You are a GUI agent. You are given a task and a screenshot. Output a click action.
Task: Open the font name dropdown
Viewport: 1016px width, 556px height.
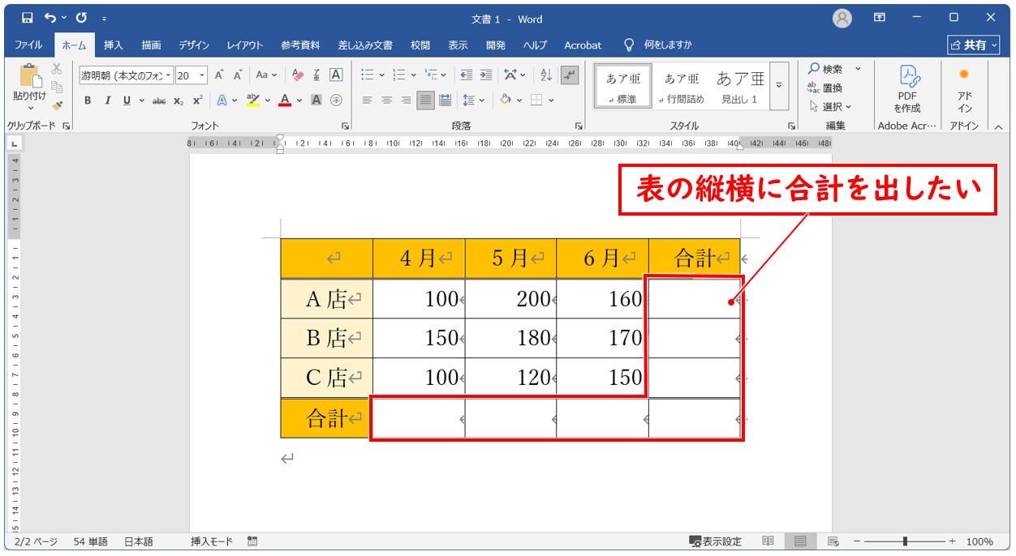(169, 75)
